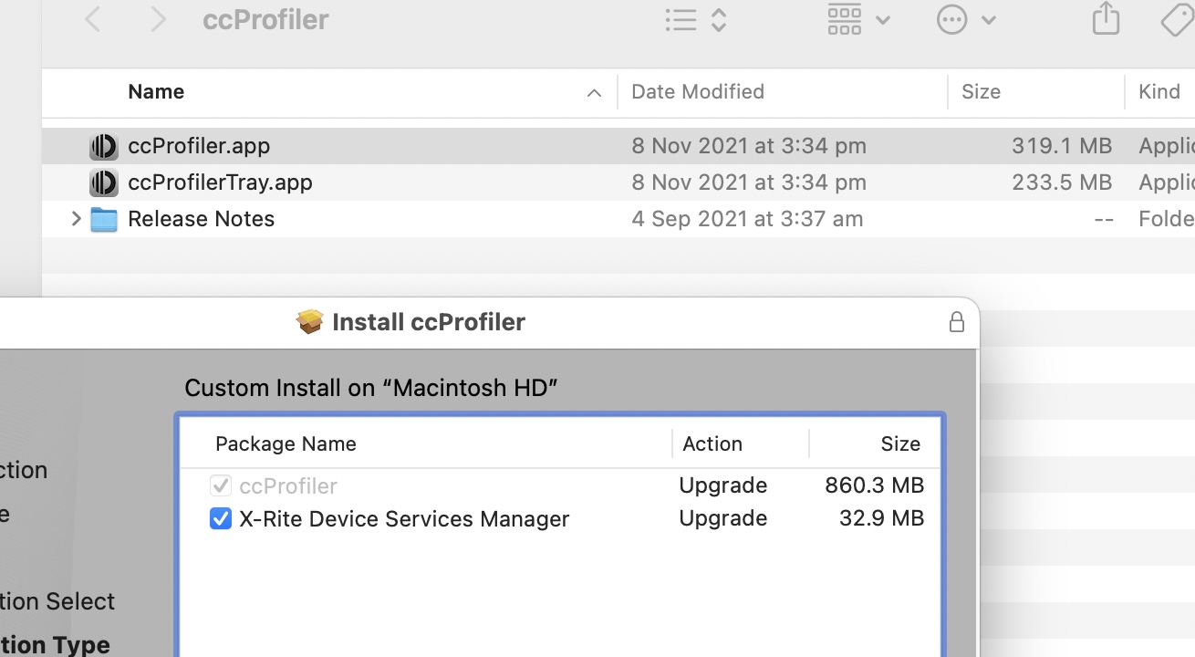Click the ccProfilerTray.app icon
The image size is (1195, 657).
tap(104, 182)
